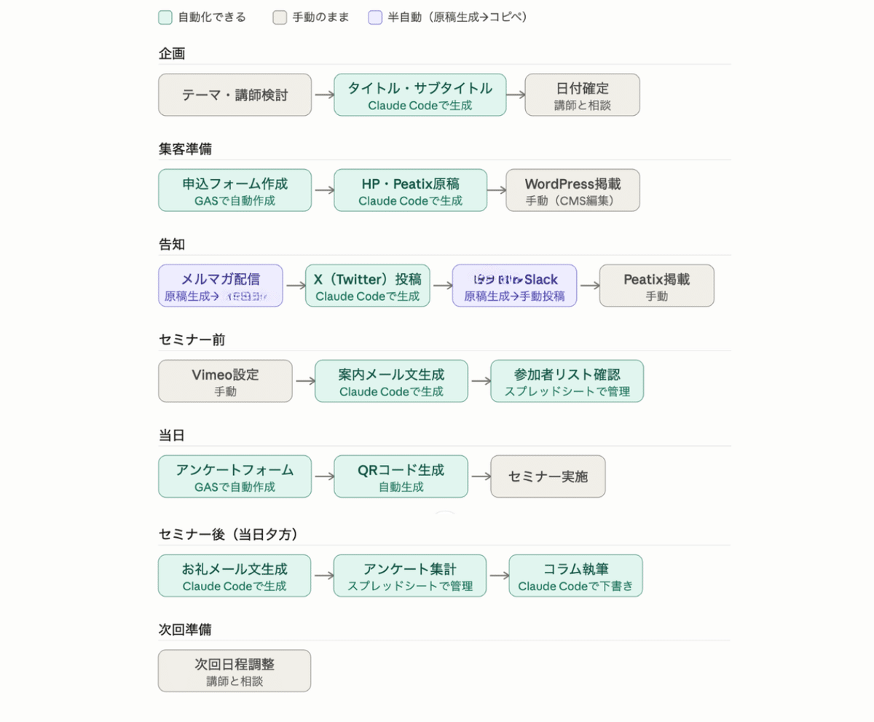Select the コラム執筆 draft node
Screen dimensions: 874x722
pos(575,576)
